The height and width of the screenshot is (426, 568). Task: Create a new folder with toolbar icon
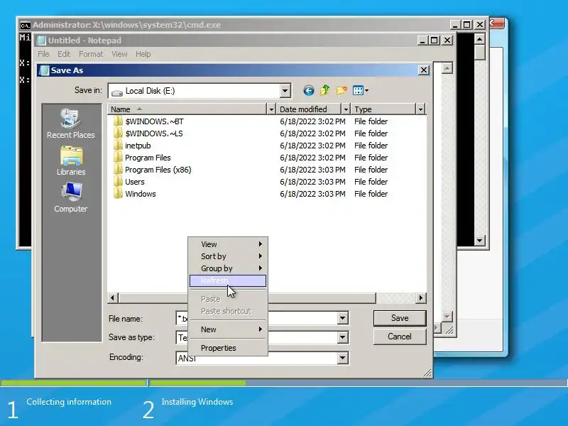tap(342, 90)
